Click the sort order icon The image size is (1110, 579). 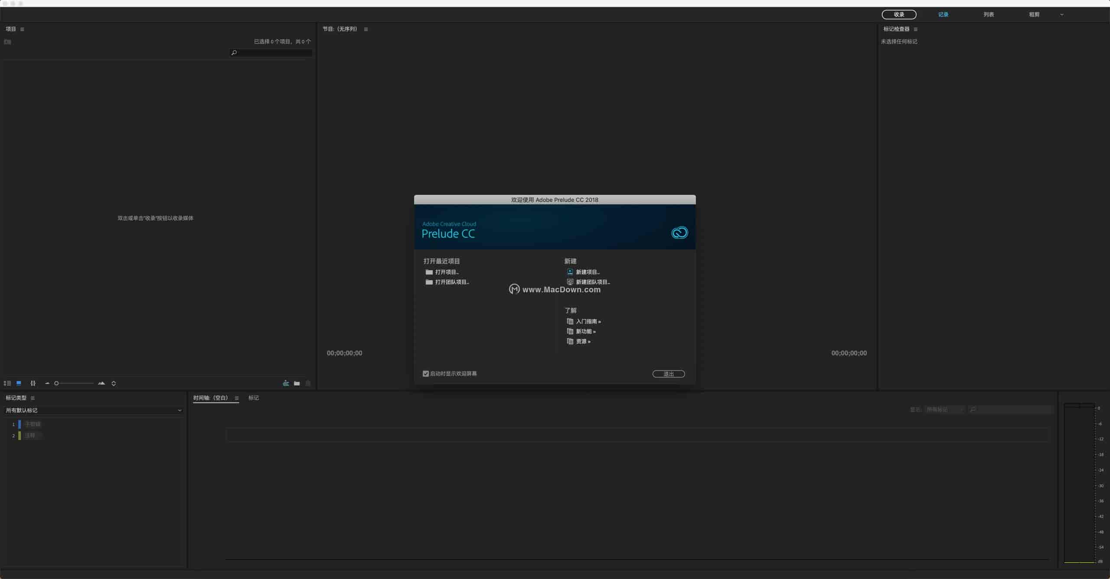point(114,383)
